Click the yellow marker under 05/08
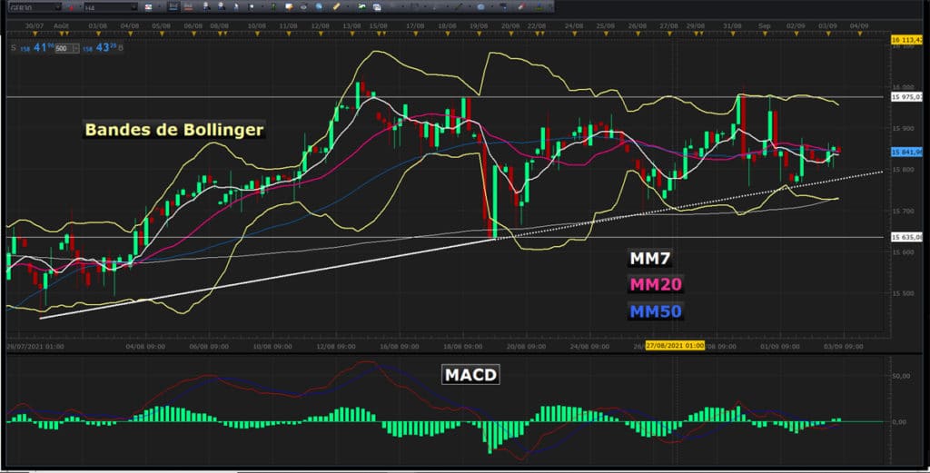The image size is (930, 473). click(x=162, y=34)
